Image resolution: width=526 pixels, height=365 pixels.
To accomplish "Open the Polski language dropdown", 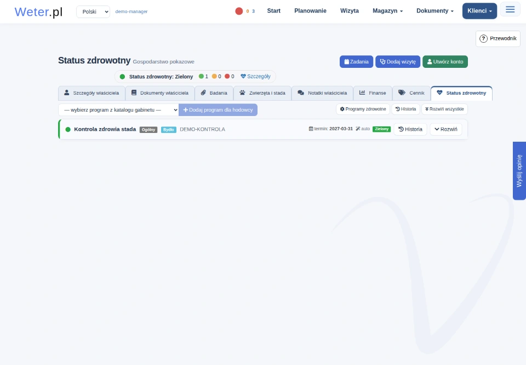I will click(93, 11).
